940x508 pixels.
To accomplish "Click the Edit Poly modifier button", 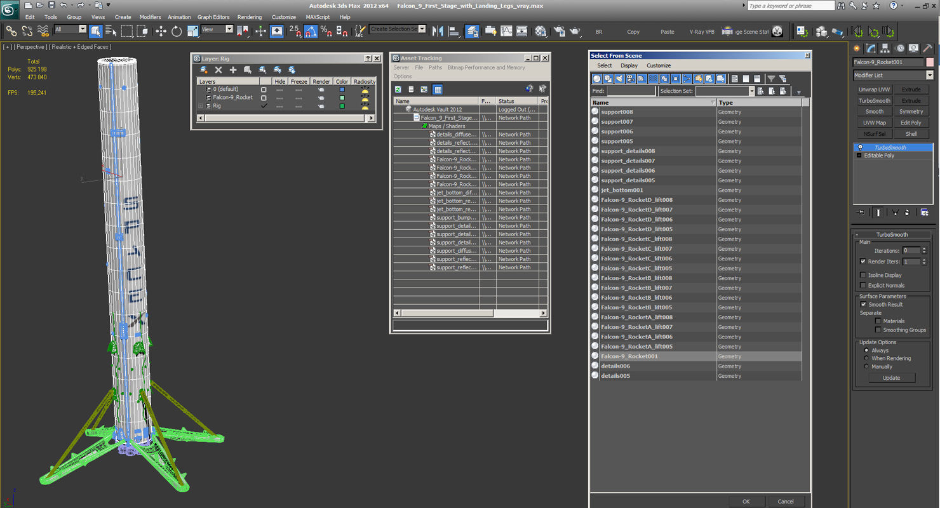I will click(911, 123).
